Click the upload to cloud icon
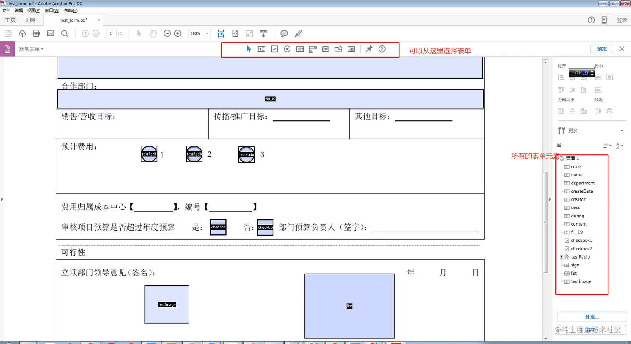 click(22, 33)
